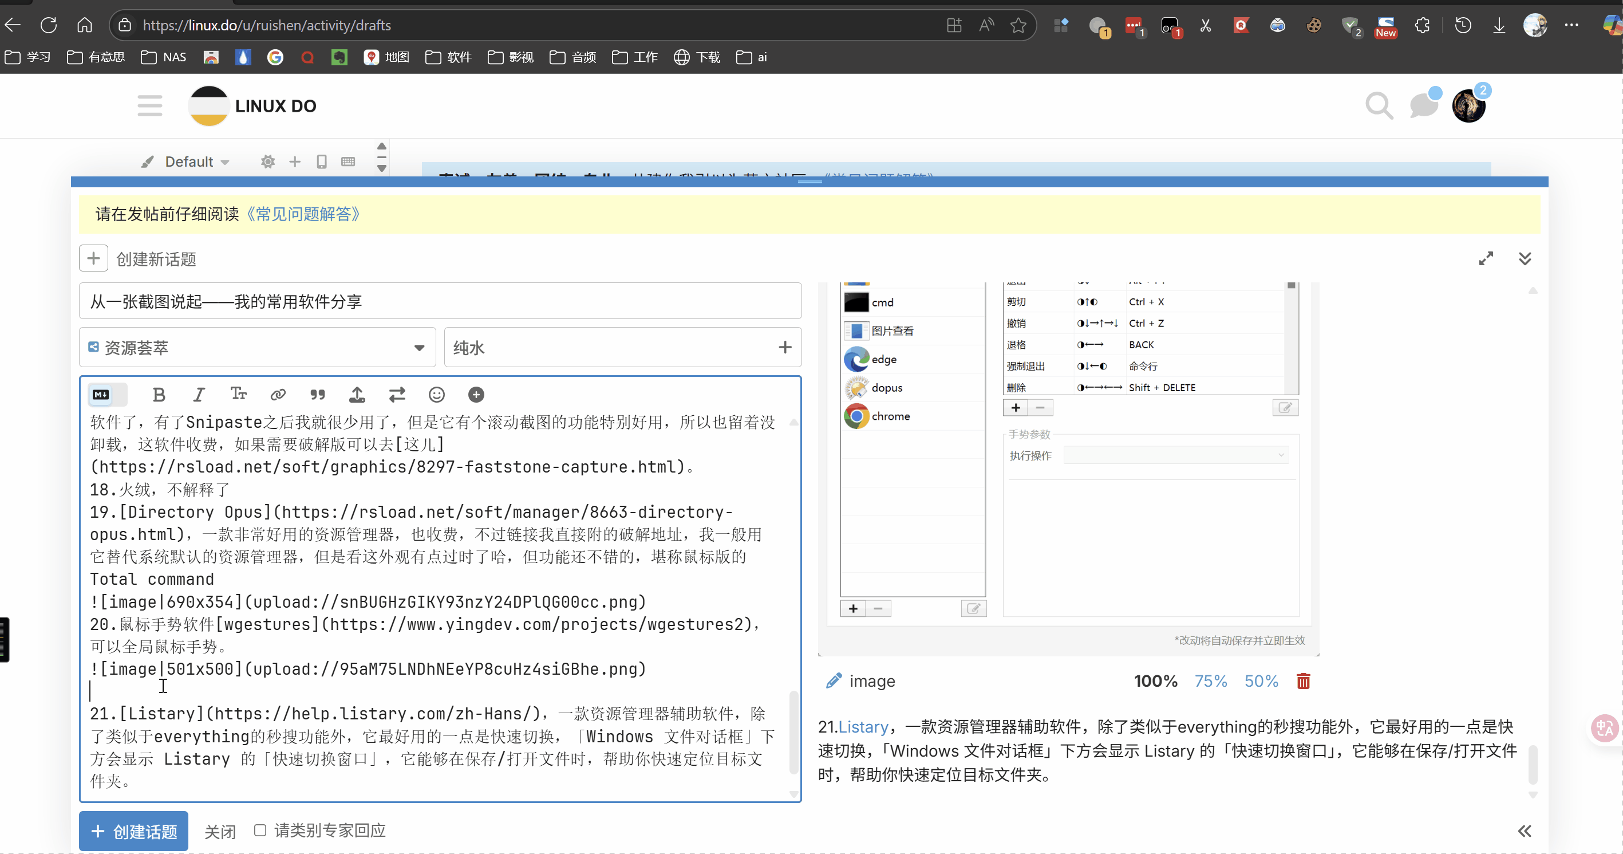Open the 资源荟萃 category dropdown
1623x854 pixels.
pyautogui.click(x=257, y=347)
